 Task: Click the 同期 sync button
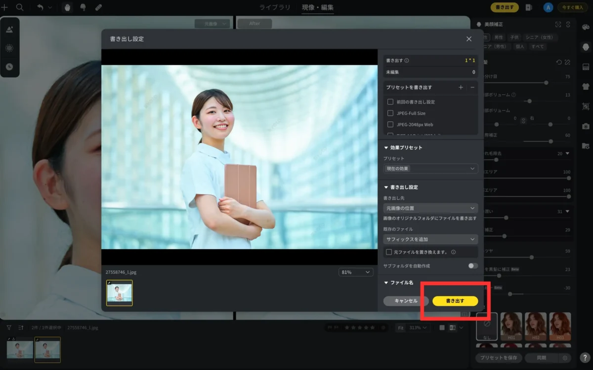coord(542,358)
